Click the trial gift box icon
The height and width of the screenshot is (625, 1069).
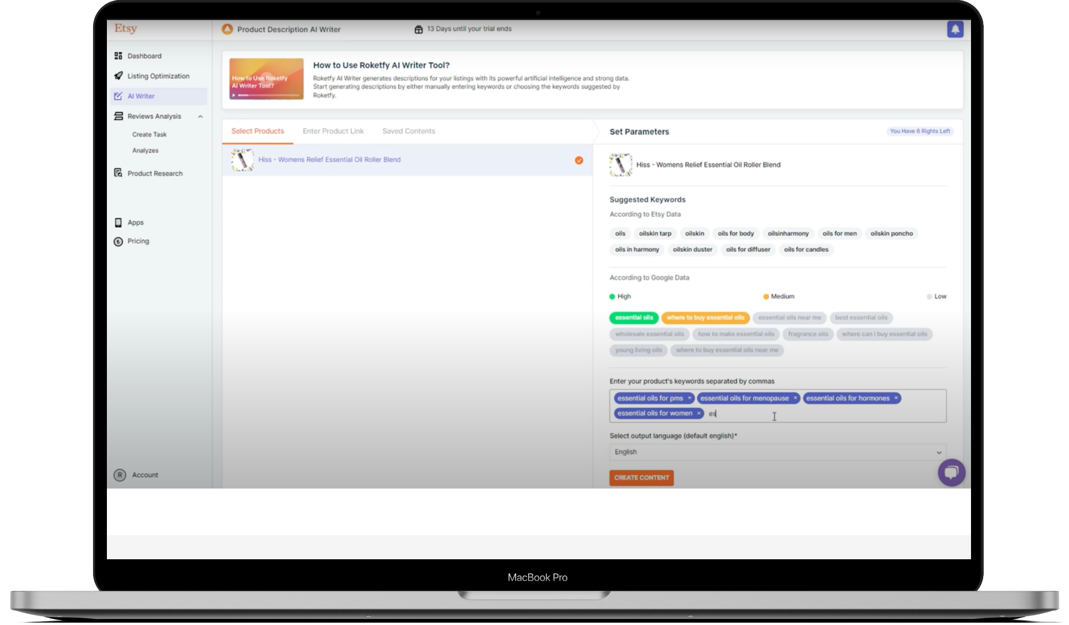(419, 29)
